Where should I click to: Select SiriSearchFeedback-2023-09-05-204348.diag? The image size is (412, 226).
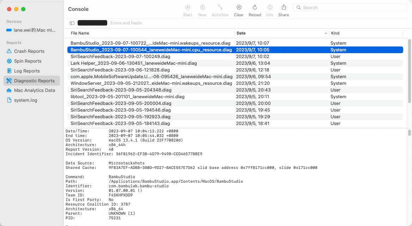pos(235,90)
